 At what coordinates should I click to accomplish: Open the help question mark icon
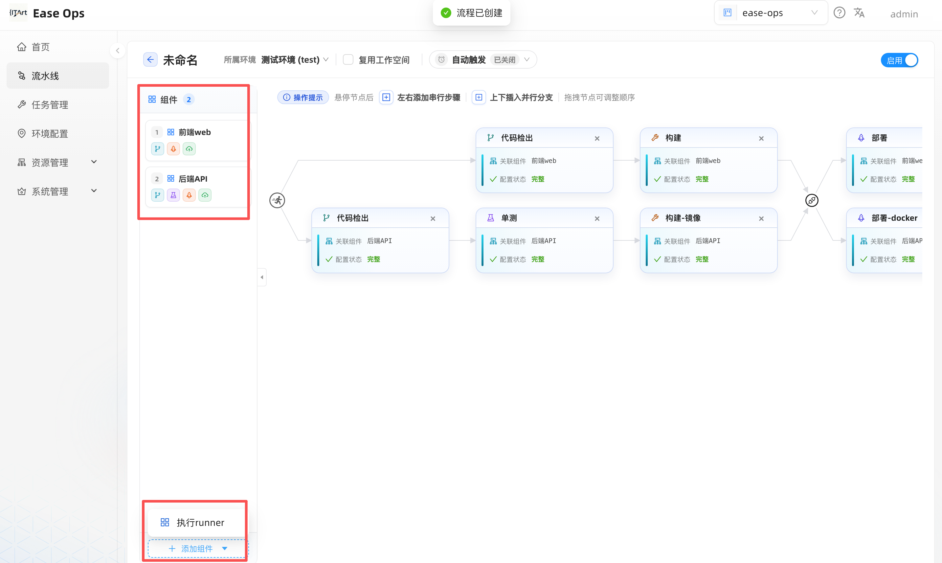tap(839, 13)
